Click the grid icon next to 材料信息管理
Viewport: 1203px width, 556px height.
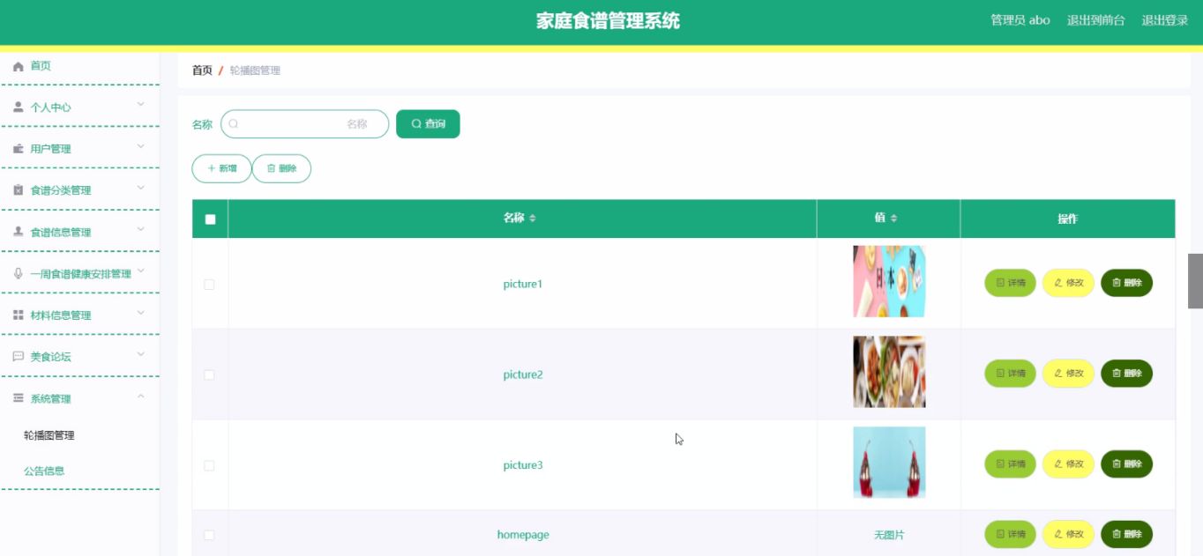[x=18, y=315]
